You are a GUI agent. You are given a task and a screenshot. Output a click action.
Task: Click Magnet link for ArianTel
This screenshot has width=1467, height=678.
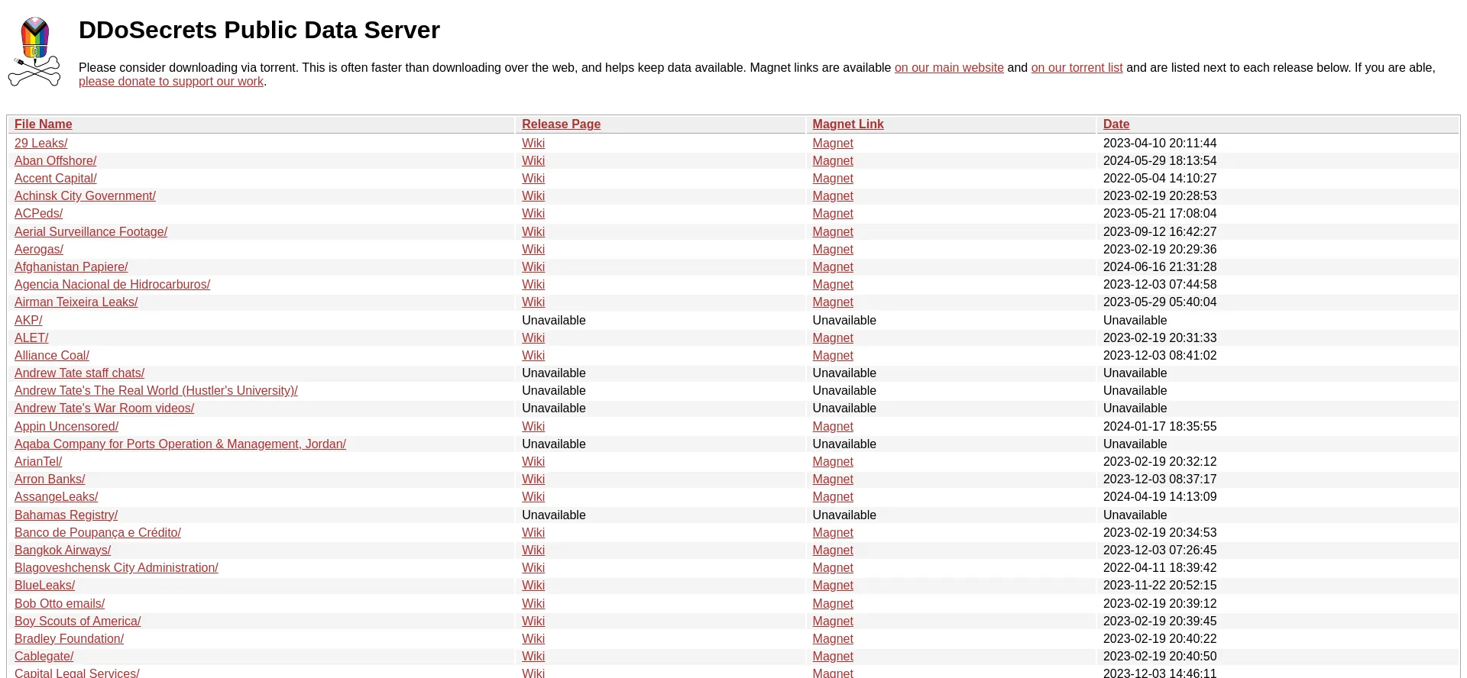tap(833, 461)
